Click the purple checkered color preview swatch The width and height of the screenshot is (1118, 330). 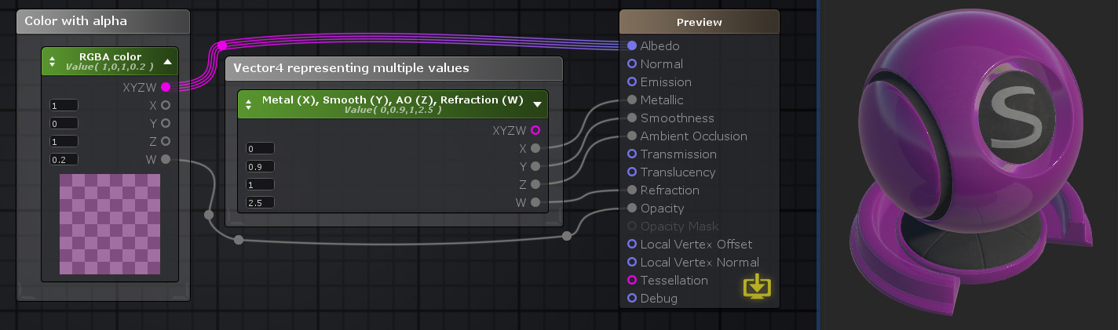coord(110,224)
